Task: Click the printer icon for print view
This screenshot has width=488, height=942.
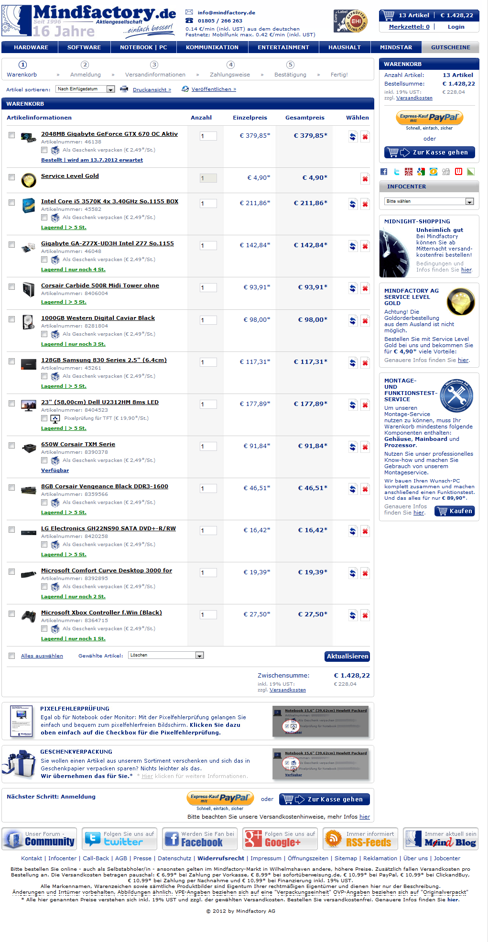Action: 124,89
